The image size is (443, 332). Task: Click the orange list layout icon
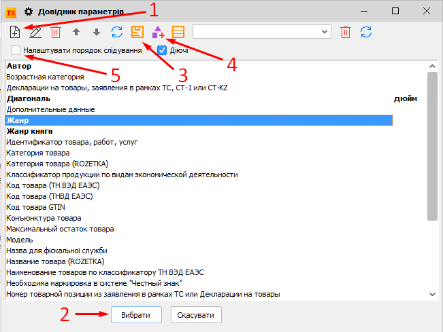click(x=178, y=32)
